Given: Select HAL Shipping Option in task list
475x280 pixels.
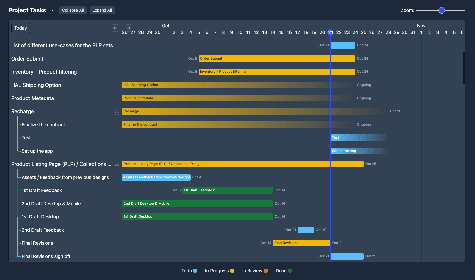Looking at the screenshot, I should pos(36,85).
